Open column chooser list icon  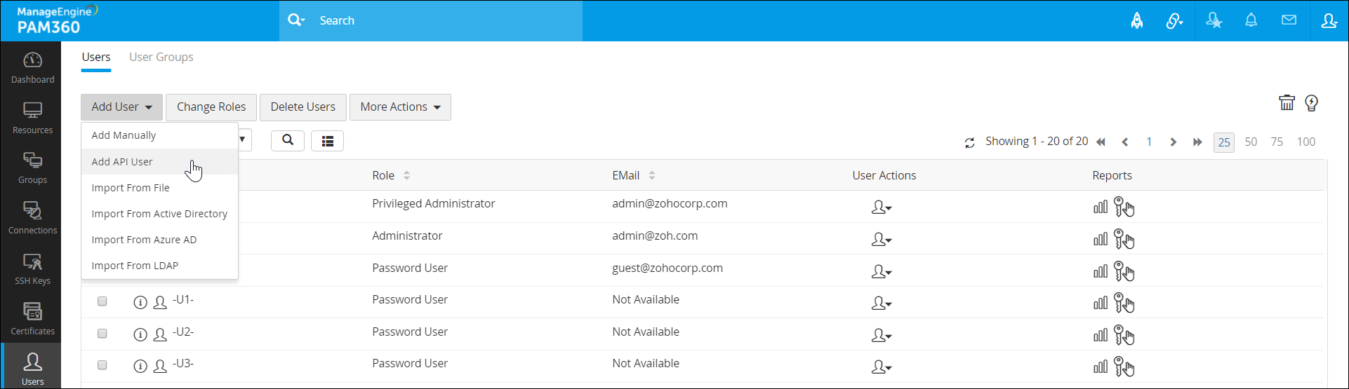coord(327,141)
